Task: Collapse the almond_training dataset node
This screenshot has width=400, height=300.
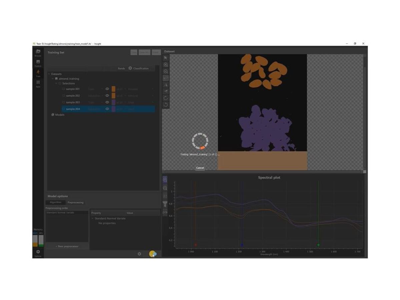Action: click(52, 79)
